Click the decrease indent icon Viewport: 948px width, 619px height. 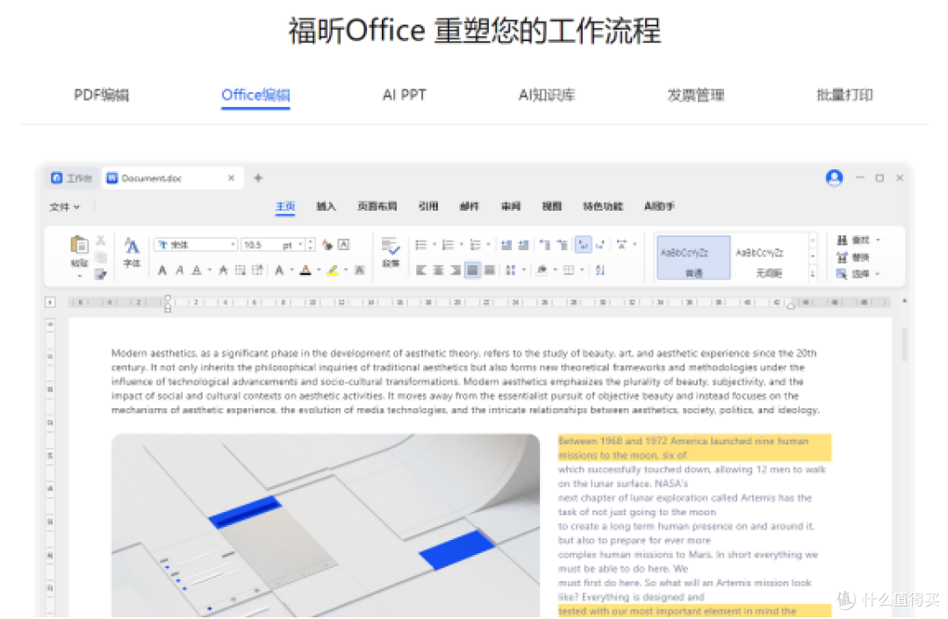pyautogui.click(x=506, y=245)
